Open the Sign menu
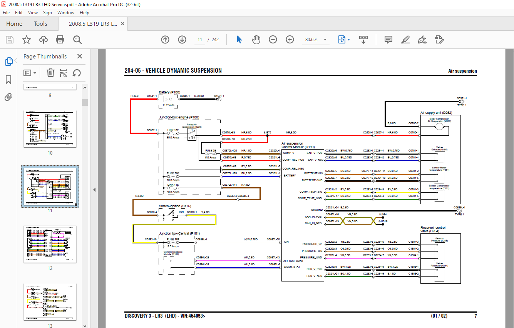Viewport: 514px width, 328px height. 47,13
